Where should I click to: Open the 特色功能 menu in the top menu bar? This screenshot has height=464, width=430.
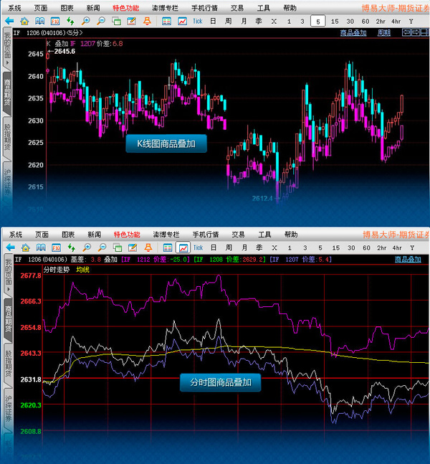pyautogui.click(x=126, y=8)
